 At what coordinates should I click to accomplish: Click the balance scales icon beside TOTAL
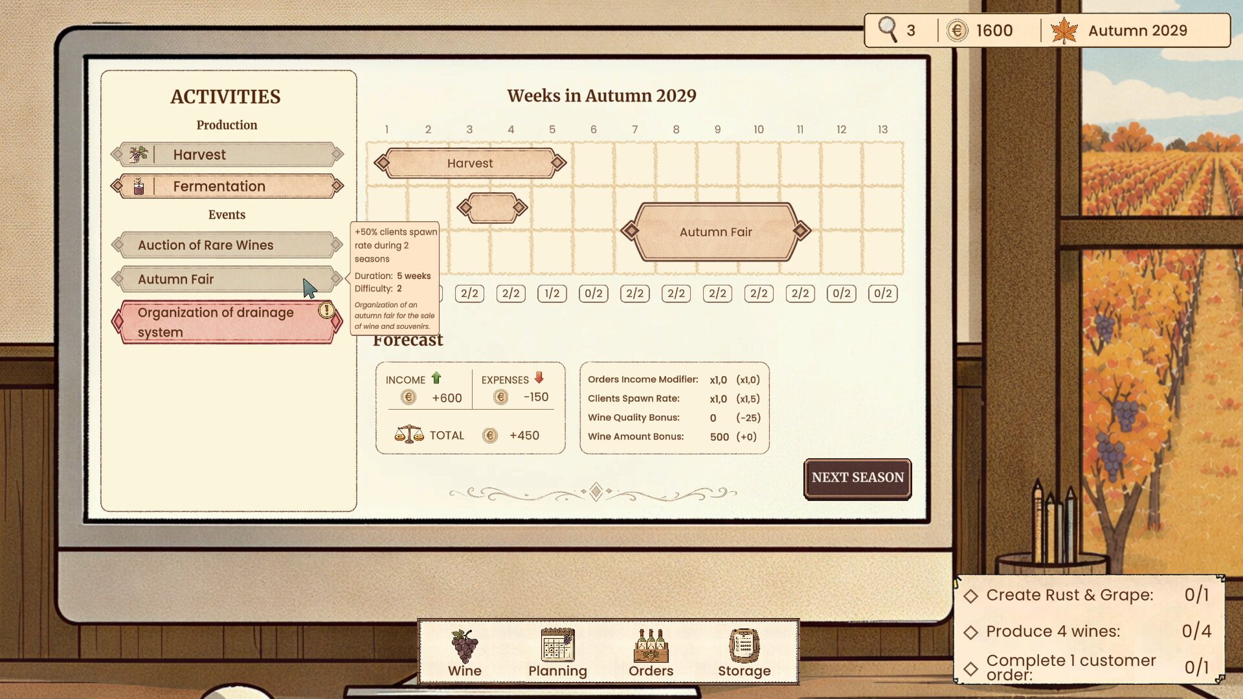point(409,434)
